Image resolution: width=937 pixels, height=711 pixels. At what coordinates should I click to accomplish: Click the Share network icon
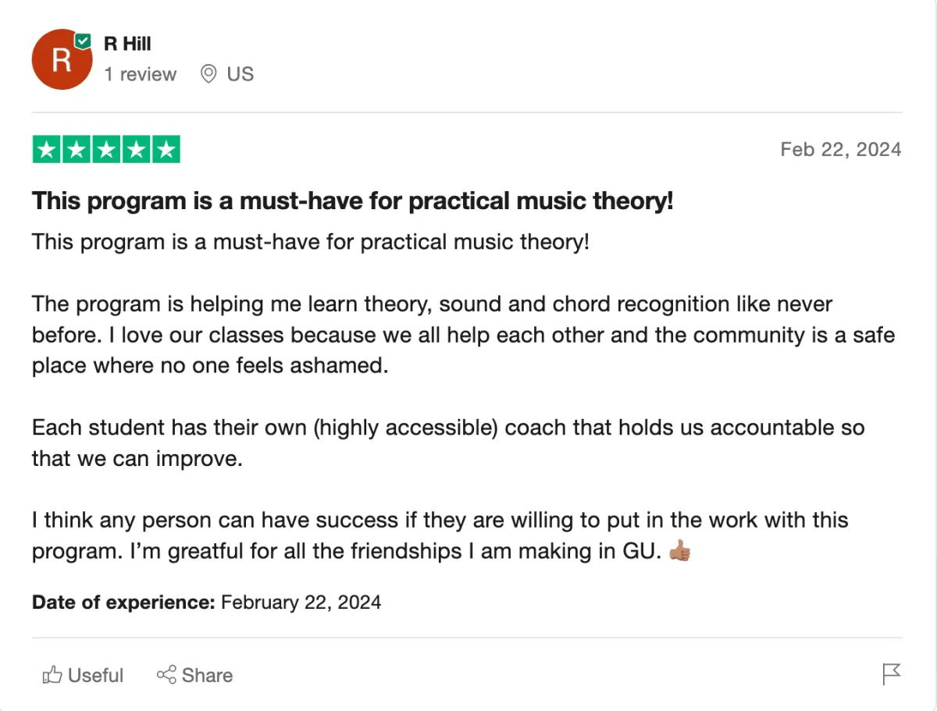tap(166, 675)
